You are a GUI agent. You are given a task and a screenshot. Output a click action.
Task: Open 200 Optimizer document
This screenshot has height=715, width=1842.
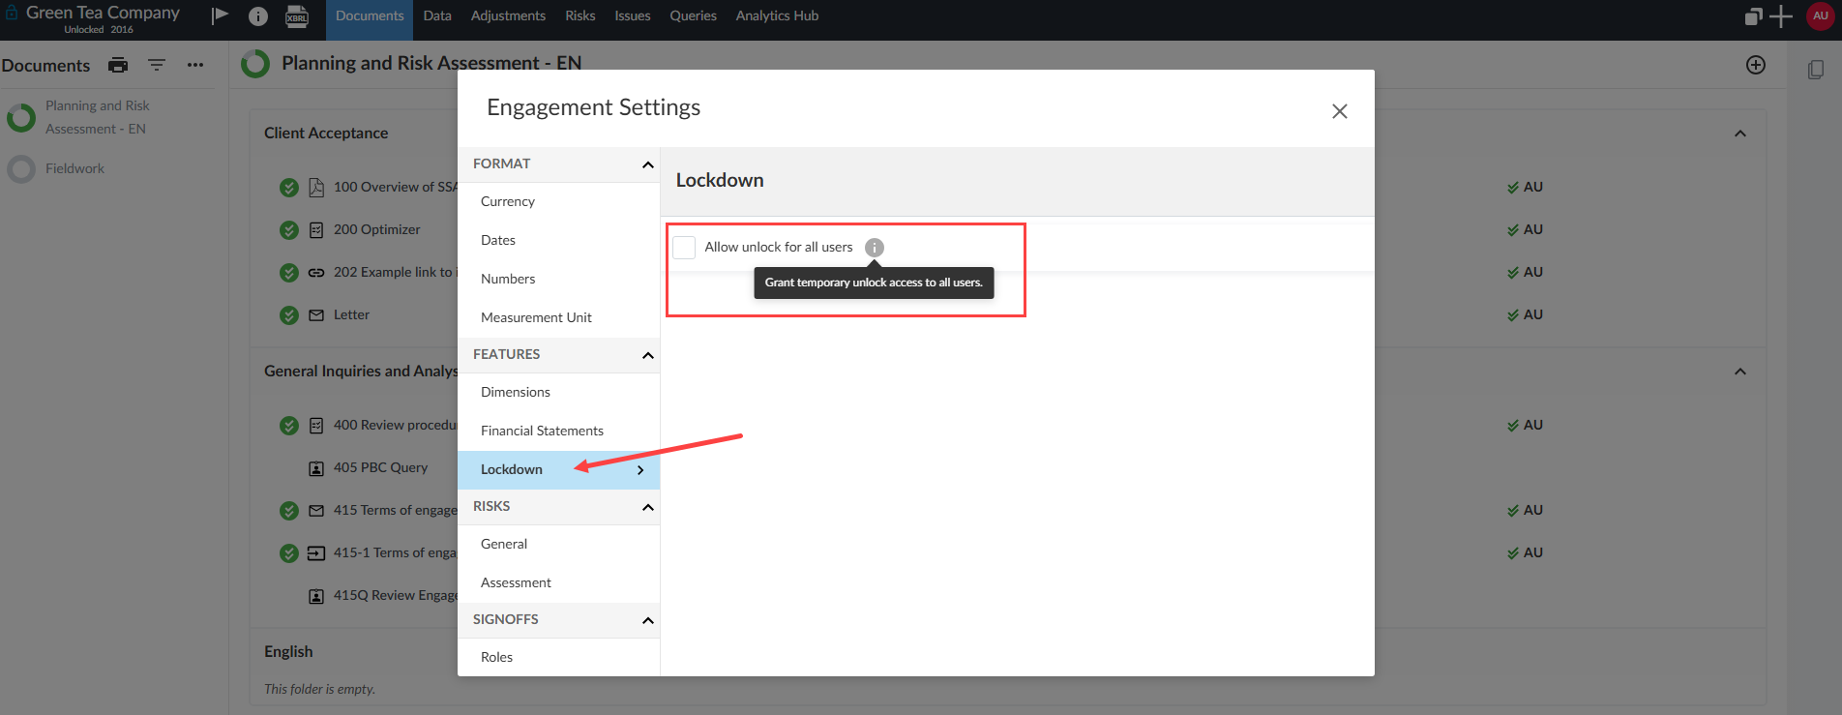pos(377,230)
